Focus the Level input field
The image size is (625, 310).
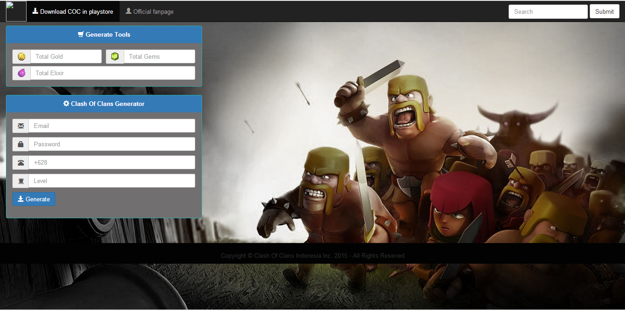point(112,181)
